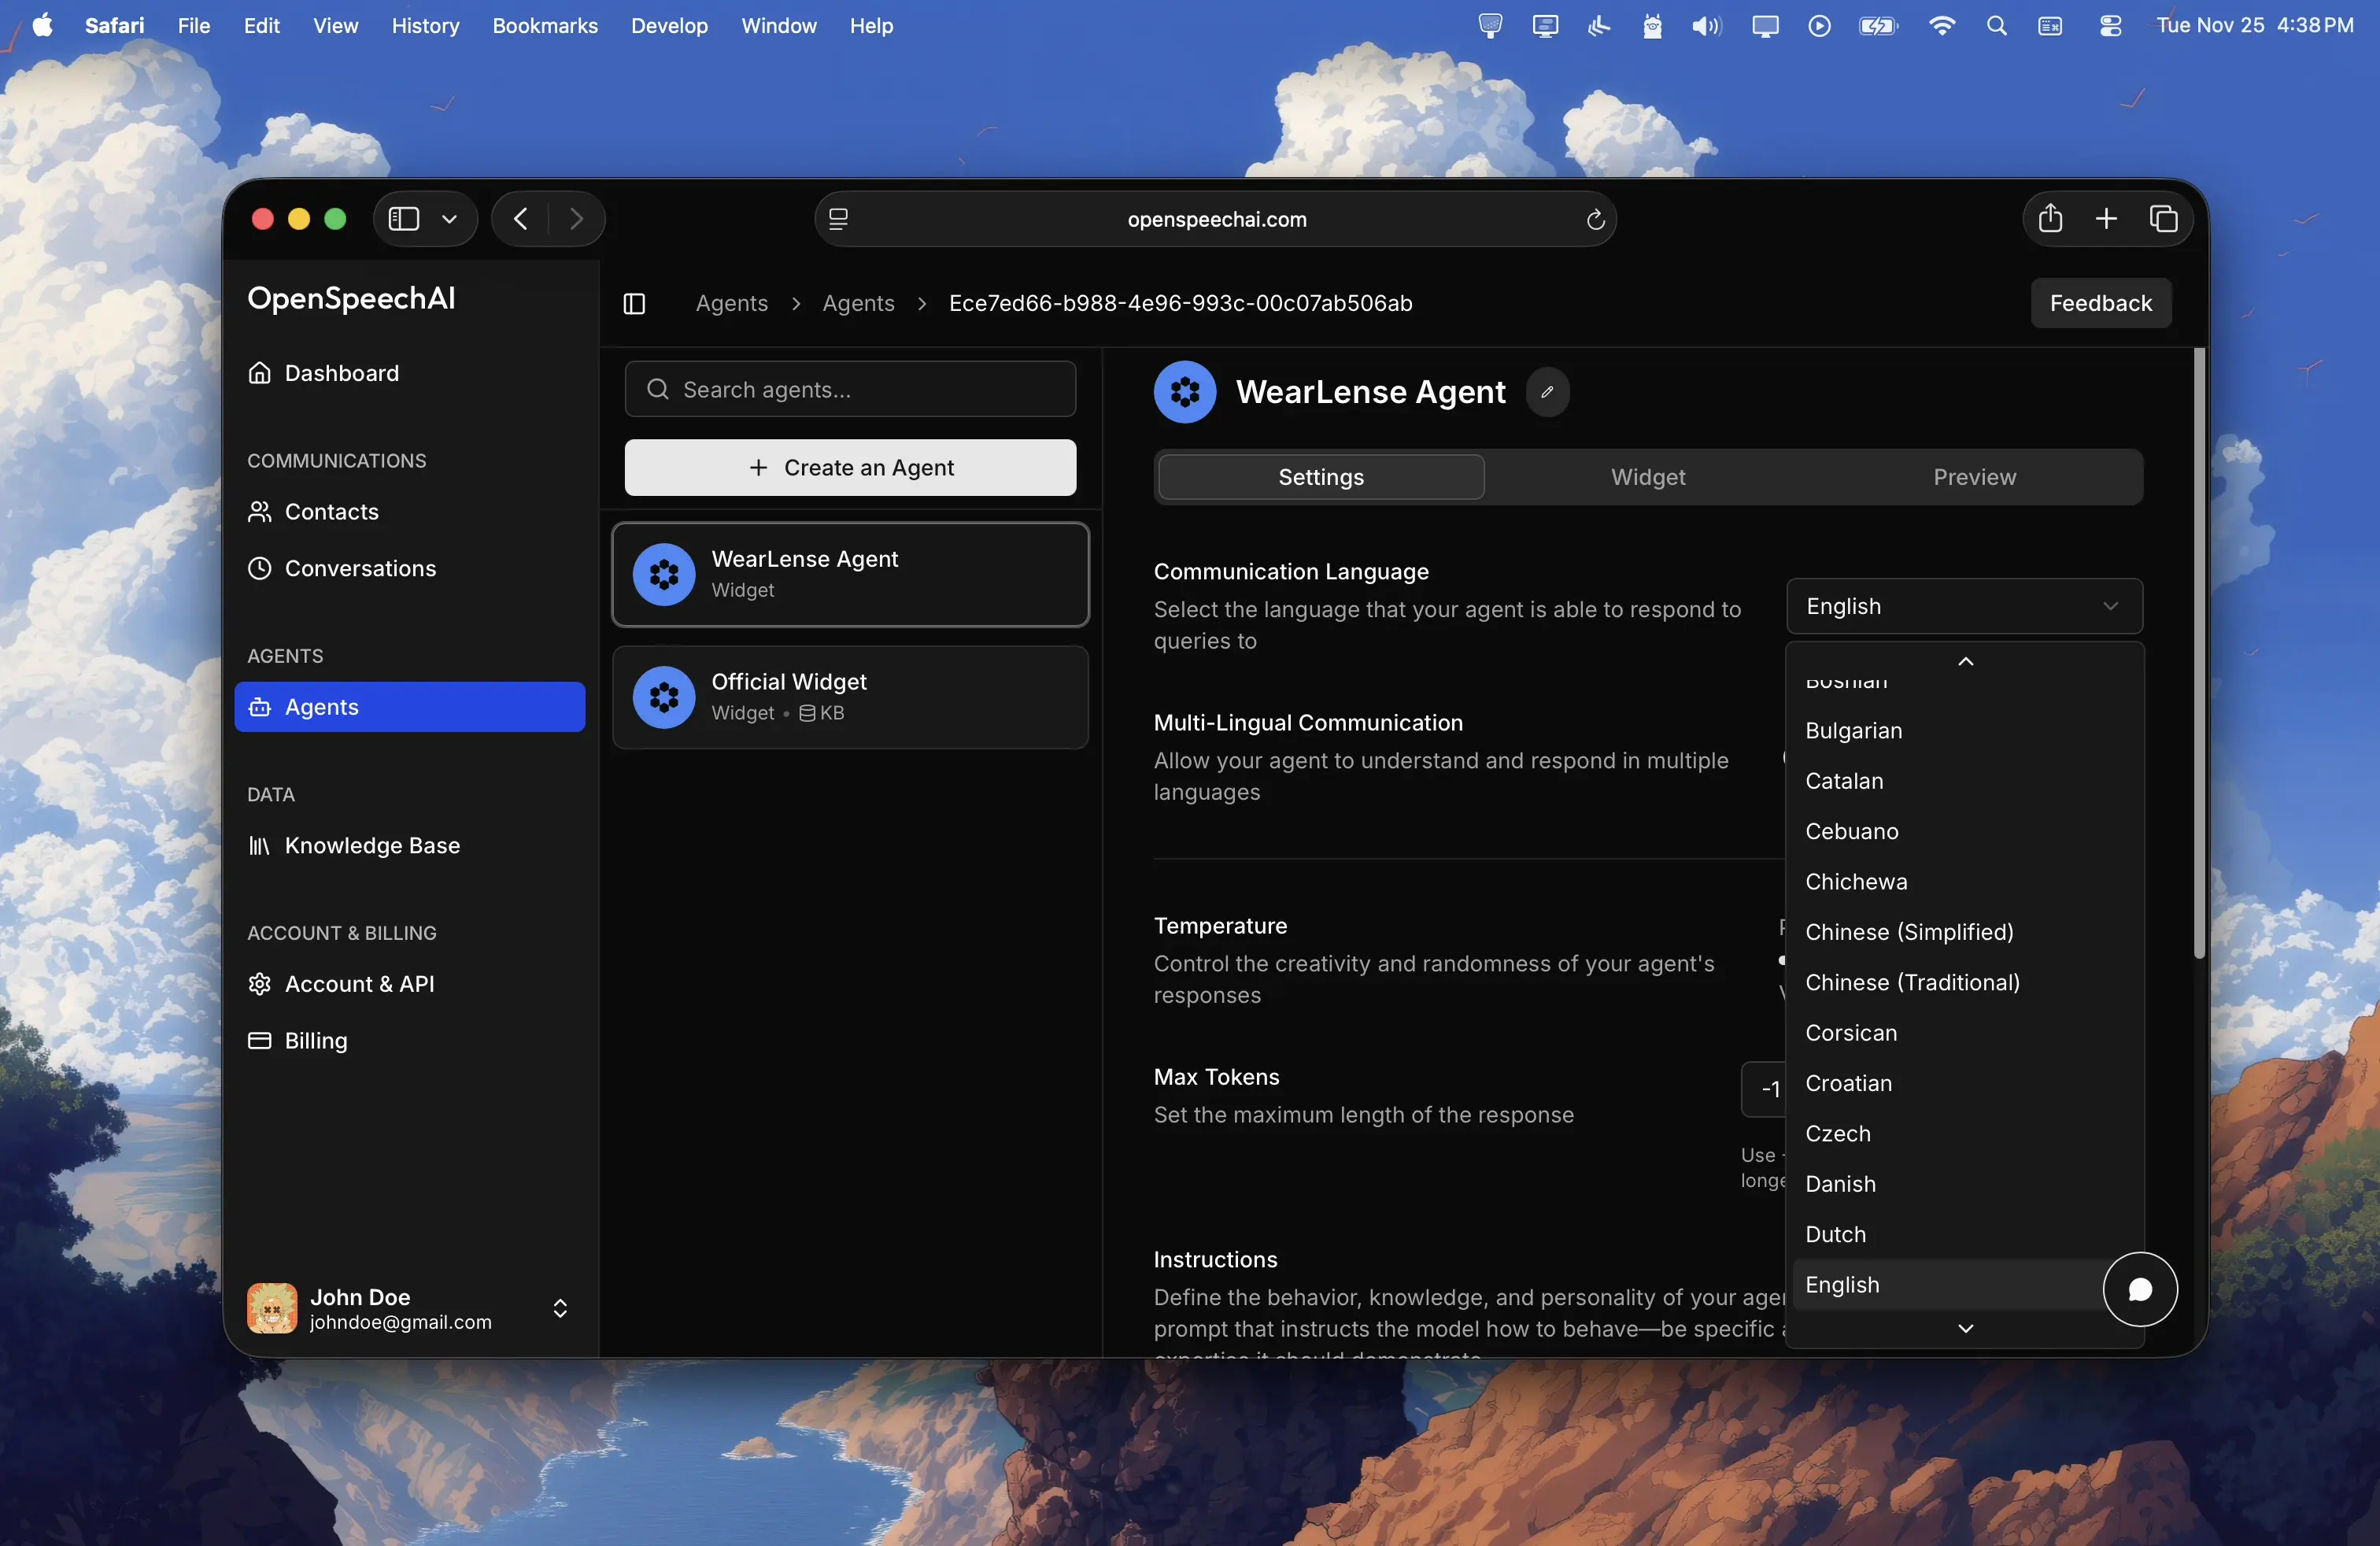Choose Cebuano in the language dropdown
2380x1546 pixels.
point(1964,831)
